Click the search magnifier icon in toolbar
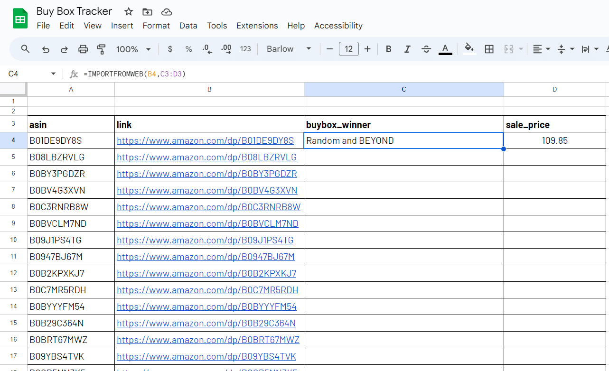This screenshot has height=371, width=609. 26,49
